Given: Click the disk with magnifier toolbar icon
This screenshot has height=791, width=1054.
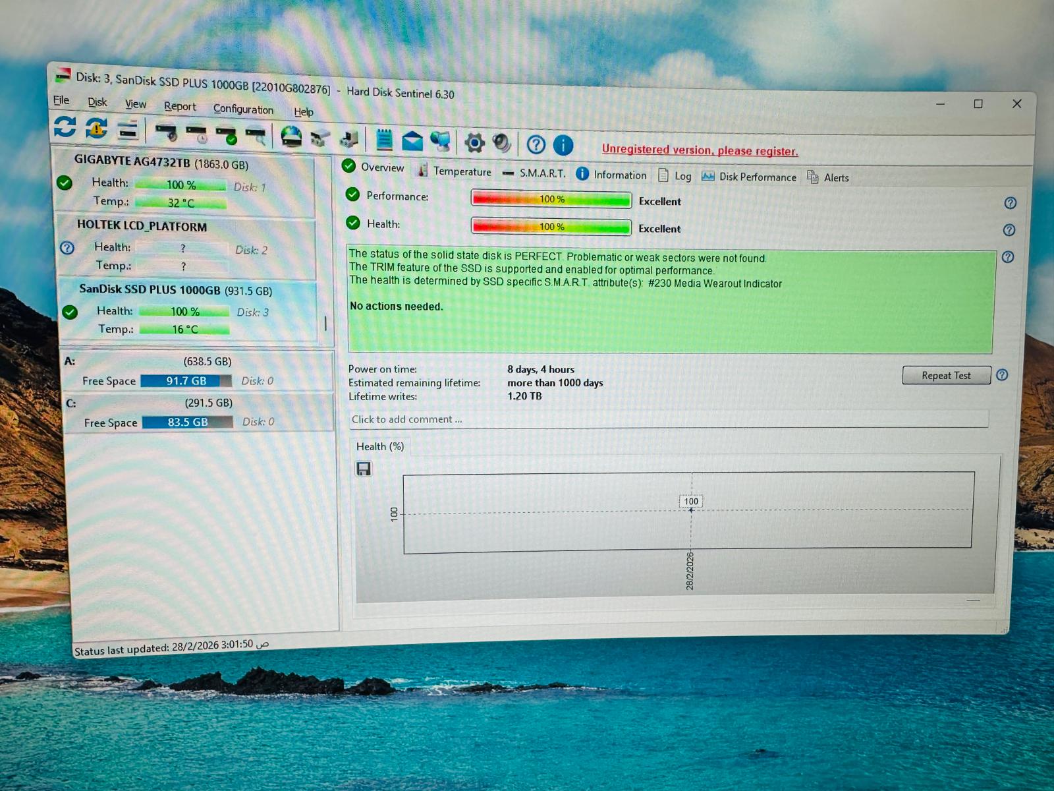Looking at the screenshot, I should [x=256, y=135].
